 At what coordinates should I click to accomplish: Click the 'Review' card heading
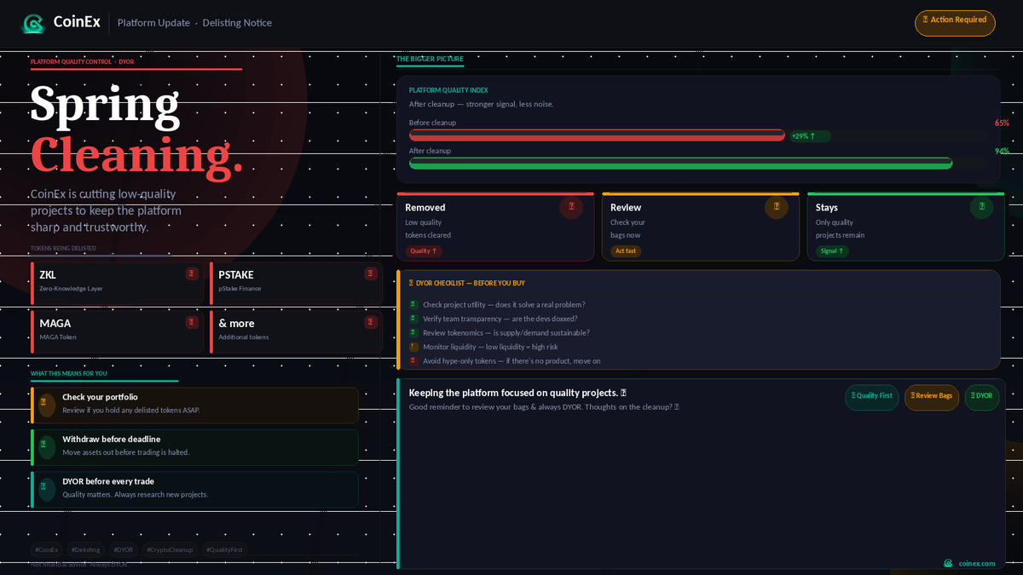[626, 208]
